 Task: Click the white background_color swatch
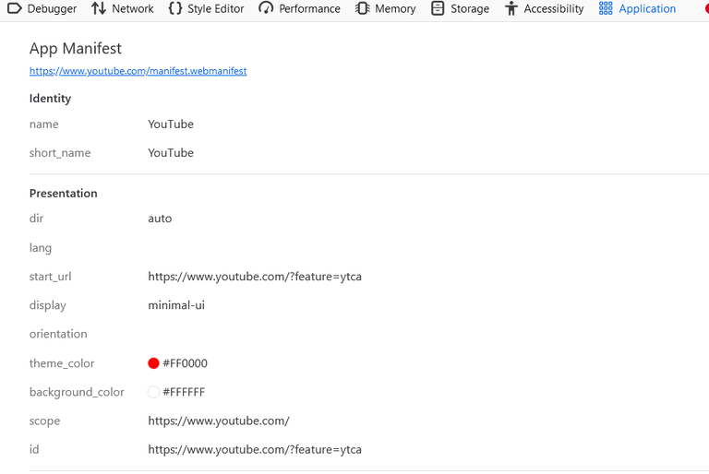pyautogui.click(x=154, y=392)
